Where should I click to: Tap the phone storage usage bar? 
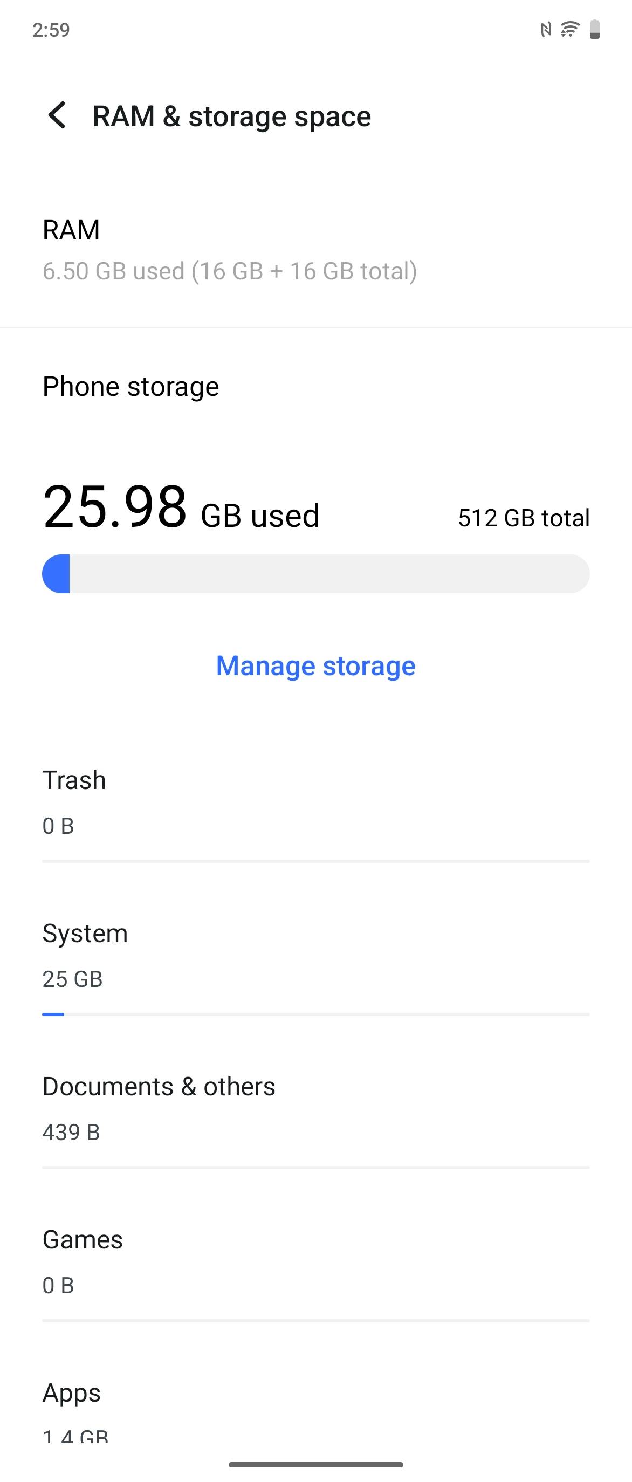pyautogui.click(x=315, y=574)
